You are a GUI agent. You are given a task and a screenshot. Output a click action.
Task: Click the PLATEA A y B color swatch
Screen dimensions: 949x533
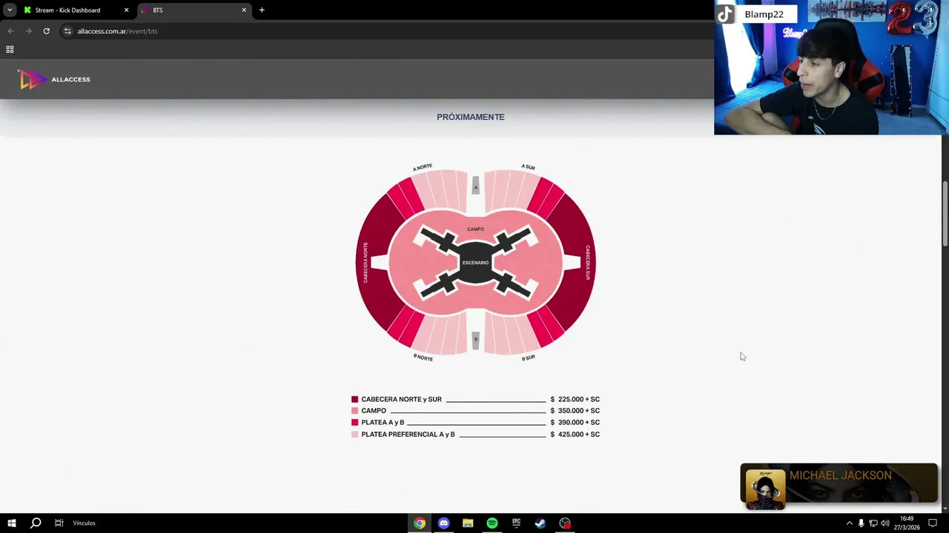click(x=354, y=423)
